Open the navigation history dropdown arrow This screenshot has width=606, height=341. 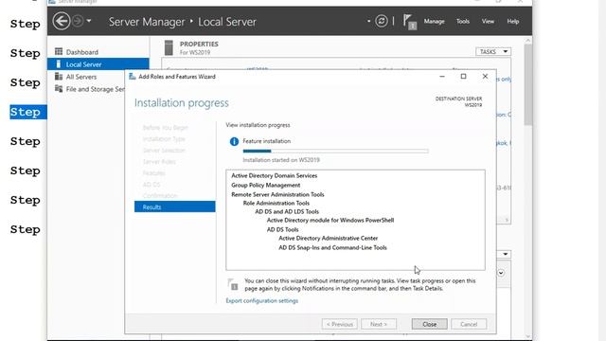pyautogui.click(x=89, y=21)
